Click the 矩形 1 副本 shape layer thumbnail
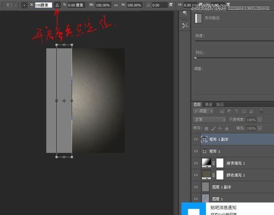The image size is (274, 215). click(204, 139)
